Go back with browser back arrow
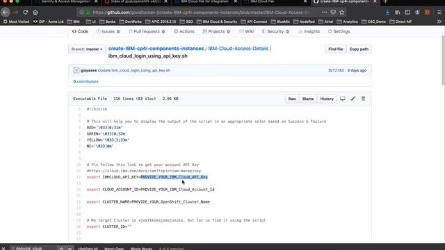 pyautogui.click(x=5, y=12)
